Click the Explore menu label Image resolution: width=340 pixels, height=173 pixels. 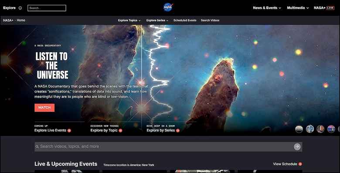tap(9, 8)
